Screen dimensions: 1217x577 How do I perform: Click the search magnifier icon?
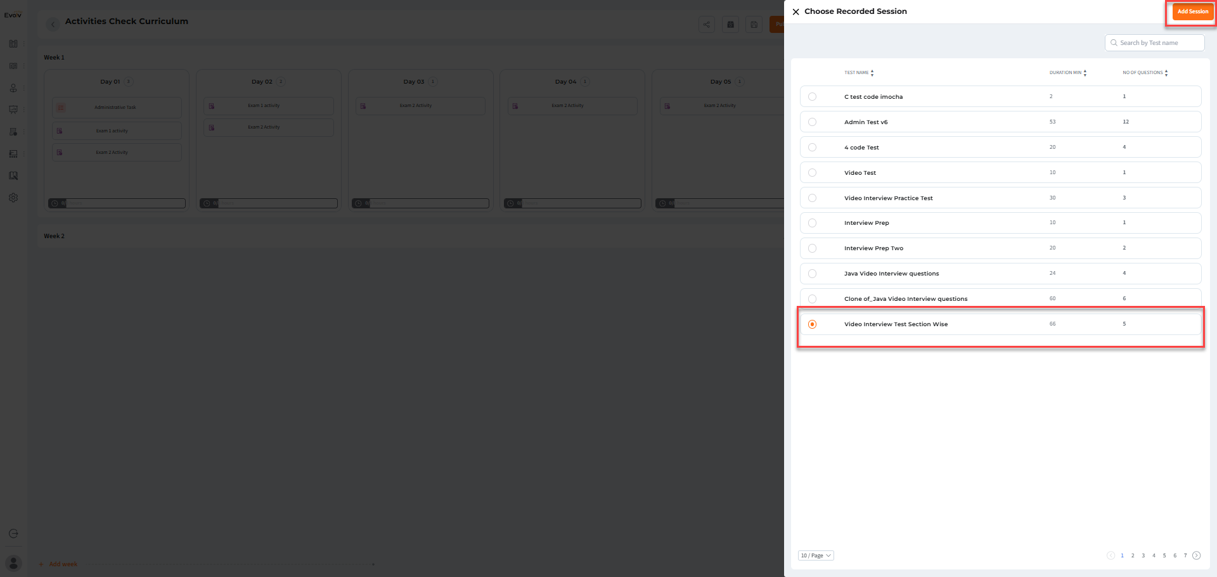[x=1114, y=43]
